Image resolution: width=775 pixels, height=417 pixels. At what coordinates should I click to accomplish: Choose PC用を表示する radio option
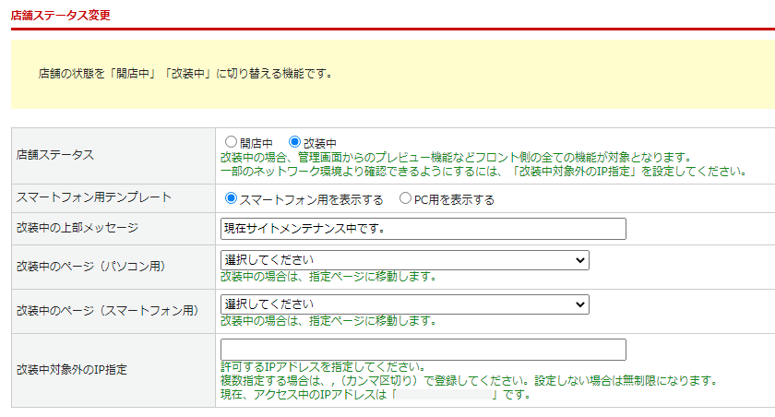pyautogui.click(x=405, y=198)
